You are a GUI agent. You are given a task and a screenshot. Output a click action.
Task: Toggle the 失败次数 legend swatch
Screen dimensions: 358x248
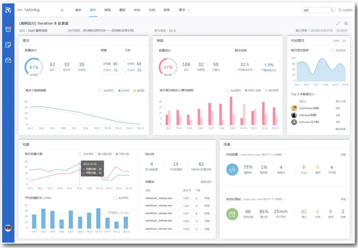pyautogui.click(x=117, y=154)
